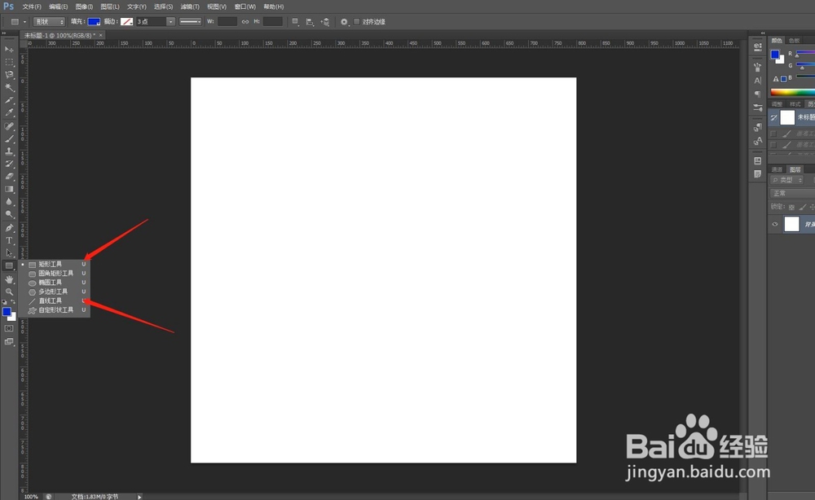The height and width of the screenshot is (500, 815).
Task: Choose 椭圆工具 from the flyout
Action: (x=54, y=283)
